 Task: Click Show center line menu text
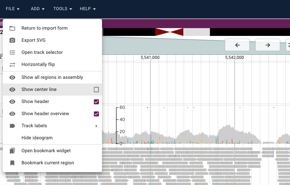click(39, 89)
